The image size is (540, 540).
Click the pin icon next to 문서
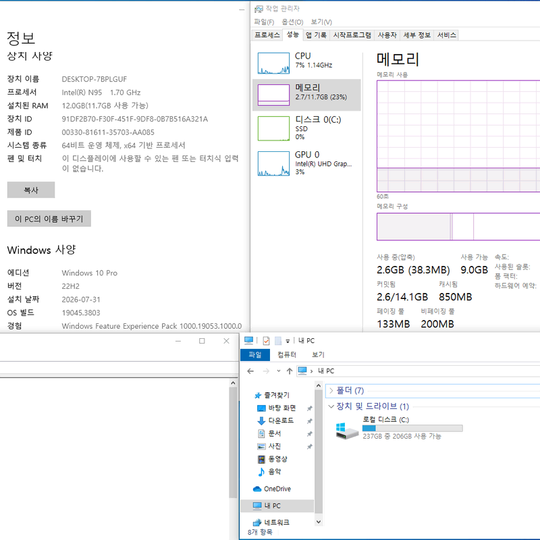[310, 433]
